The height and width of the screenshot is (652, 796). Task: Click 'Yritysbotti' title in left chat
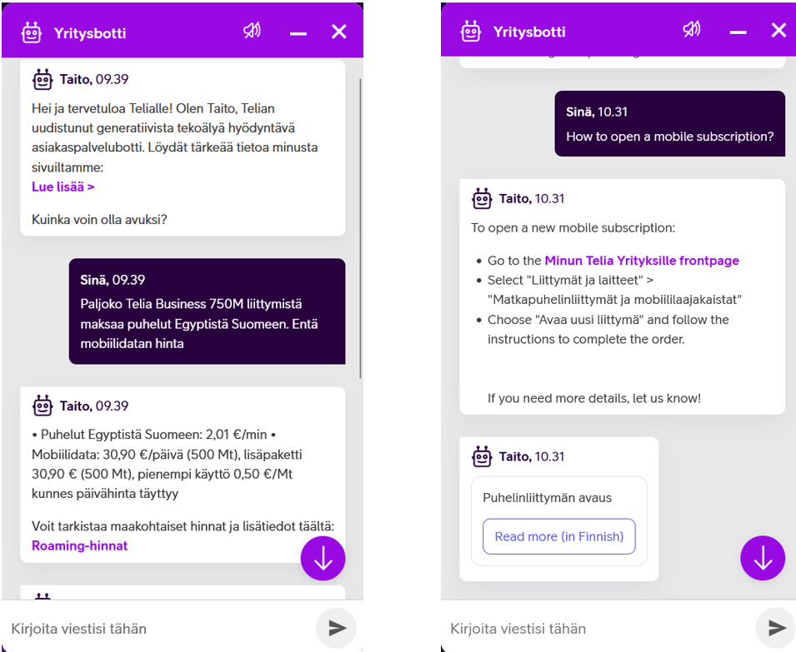click(x=90, y=33)
